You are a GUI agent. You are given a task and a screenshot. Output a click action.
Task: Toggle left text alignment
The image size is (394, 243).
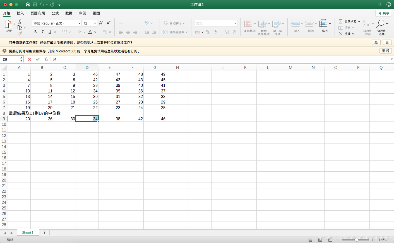(121, 32)
